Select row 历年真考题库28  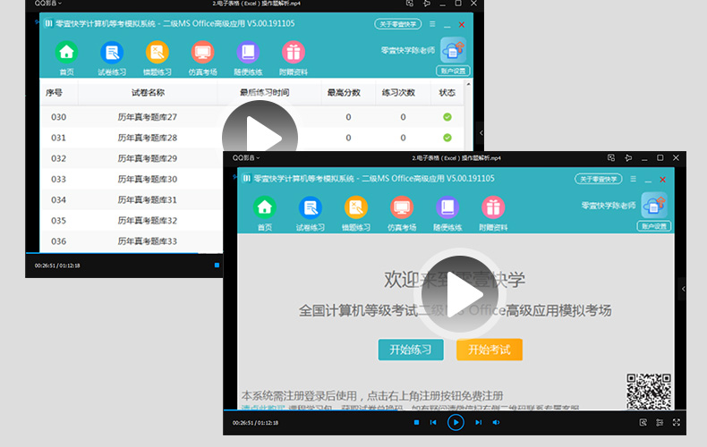pyautogui.click(x=252, y=138)
